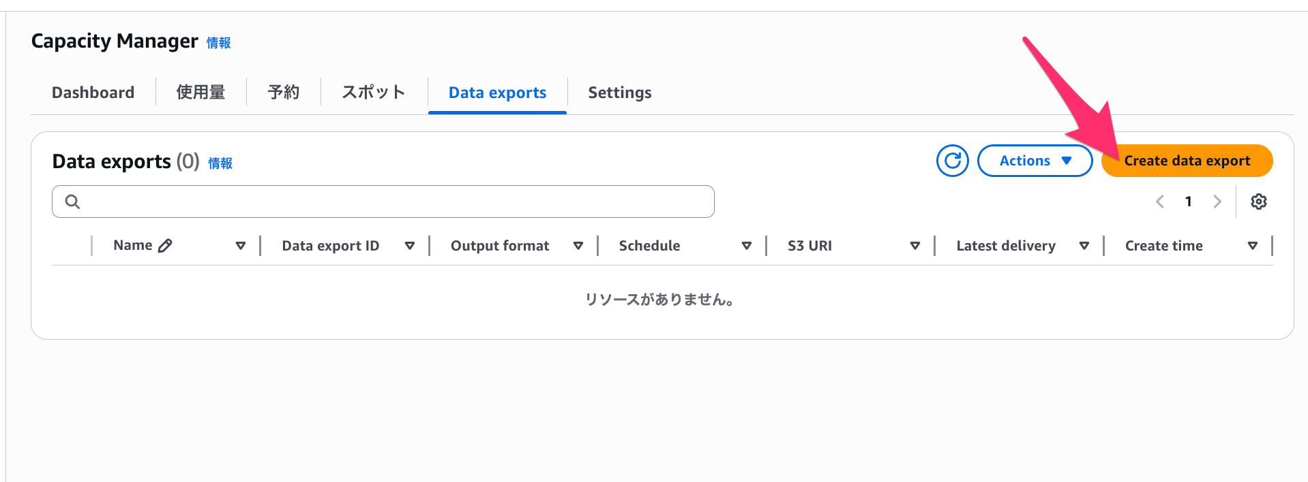Open table preferences gear icon

[1258, 202]
